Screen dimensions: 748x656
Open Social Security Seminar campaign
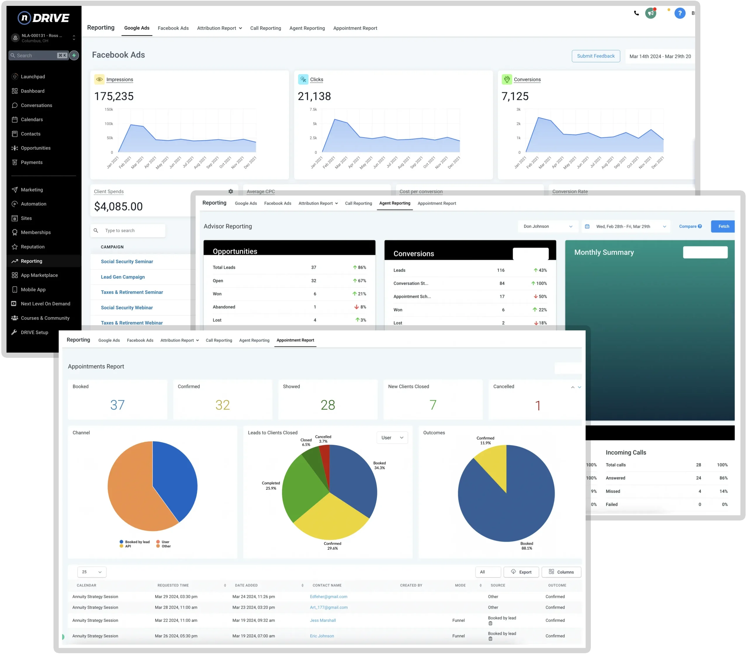point(127,261)
